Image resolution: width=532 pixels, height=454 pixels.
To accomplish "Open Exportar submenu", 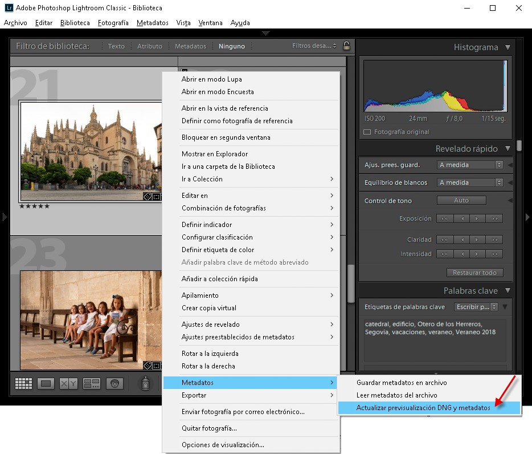I will (x=251, y=395).
